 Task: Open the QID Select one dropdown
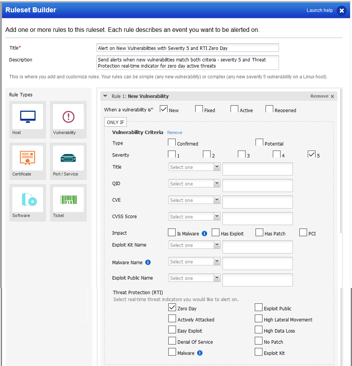194,184
